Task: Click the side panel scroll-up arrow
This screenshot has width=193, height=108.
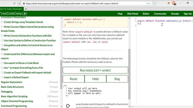Action: (61, 18)
